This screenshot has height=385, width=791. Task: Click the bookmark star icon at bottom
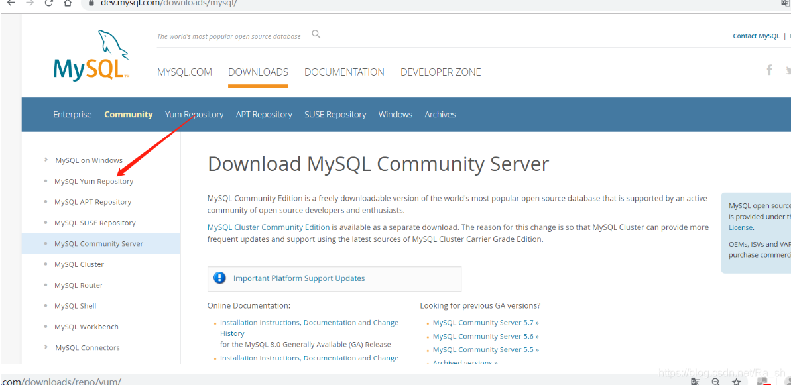pos(736,382)
